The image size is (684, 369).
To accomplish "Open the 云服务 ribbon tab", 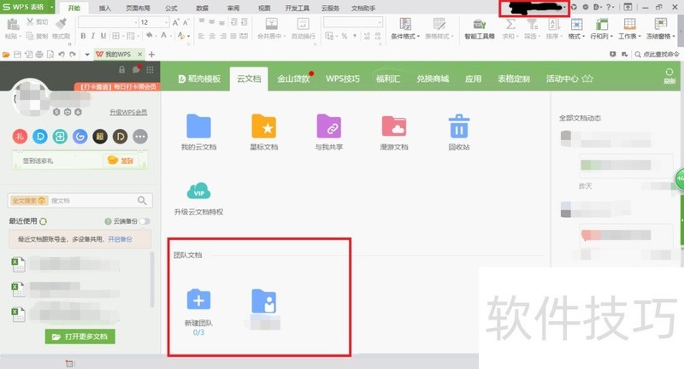I will coord(330,9).
